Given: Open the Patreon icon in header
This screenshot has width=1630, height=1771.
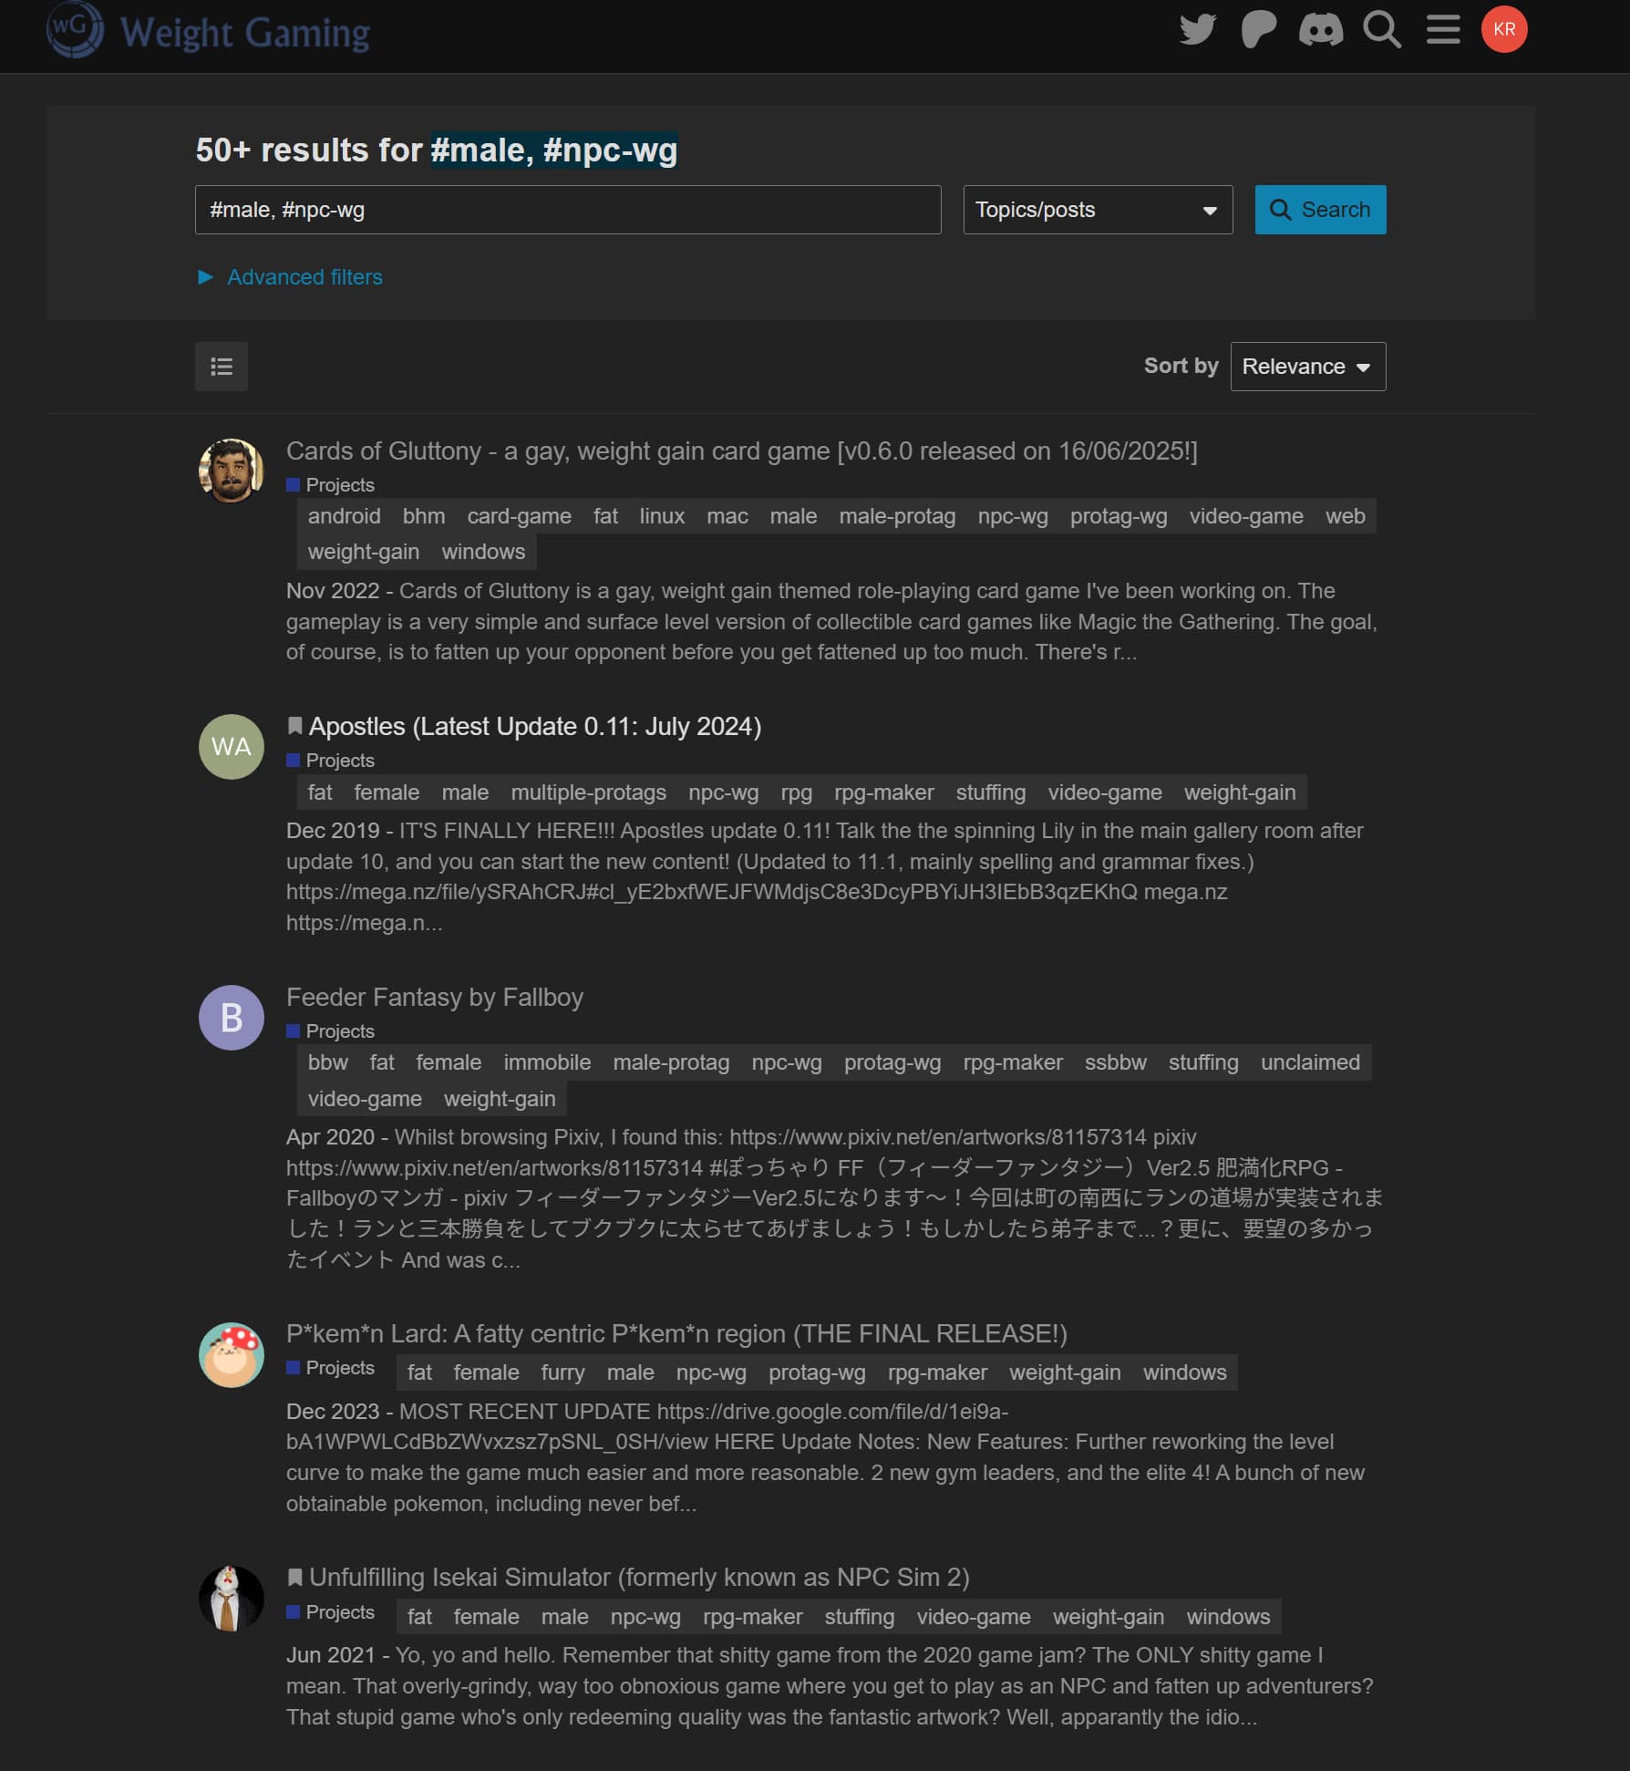Looking at the screenshot, I should (1259, 29).
